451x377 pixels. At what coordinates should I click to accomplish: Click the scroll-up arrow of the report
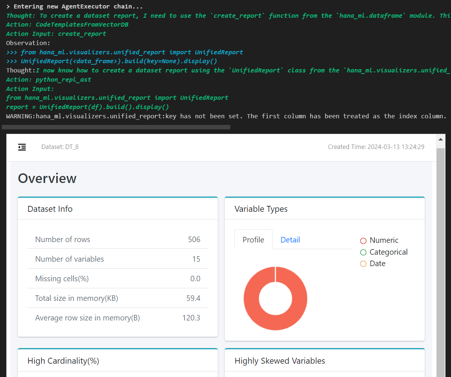point(440,140)
